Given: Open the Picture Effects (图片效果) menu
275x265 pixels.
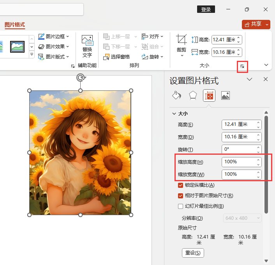Looking at the screenshot, I should click(53, 47).
